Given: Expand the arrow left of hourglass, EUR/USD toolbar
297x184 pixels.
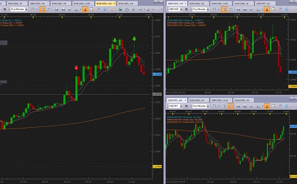Looking at the screenshot, I should pos(80,10).
